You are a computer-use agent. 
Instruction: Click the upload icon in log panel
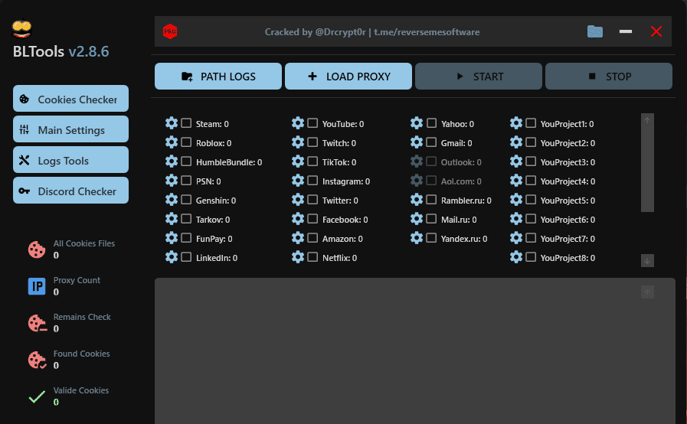point(648,292)
